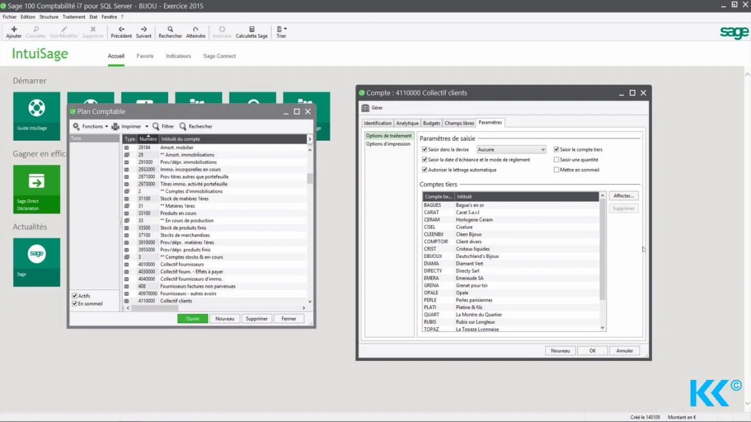The image size is (751, 422).
Task: Expand the Fonctions dropdown arrow
Action: click(106, 127)
